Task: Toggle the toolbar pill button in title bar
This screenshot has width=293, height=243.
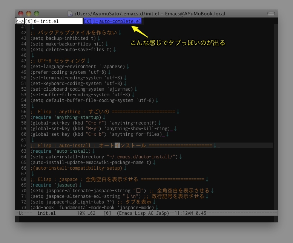Action: pos(271,14)
